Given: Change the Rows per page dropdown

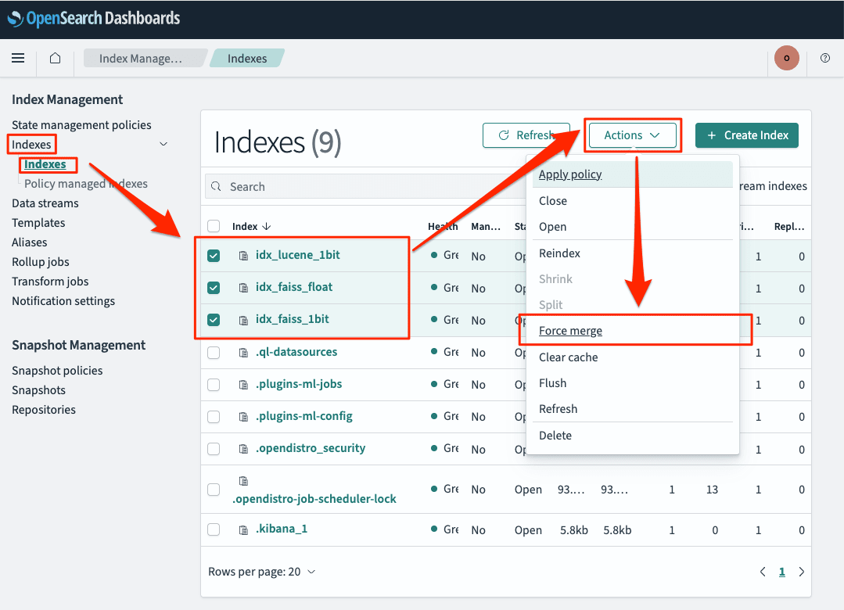Looking at the screenshot, I should pyautogui.click(x=261, y=572).
